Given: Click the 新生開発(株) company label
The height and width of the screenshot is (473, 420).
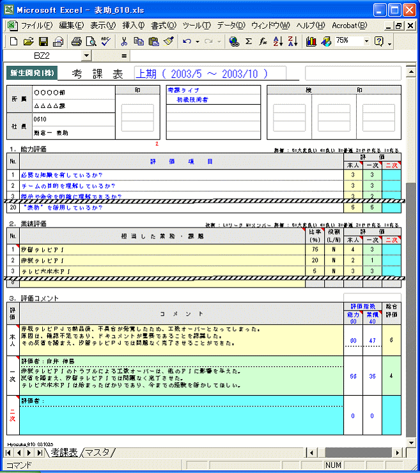Looking at the screenshot, I should 32,73.
